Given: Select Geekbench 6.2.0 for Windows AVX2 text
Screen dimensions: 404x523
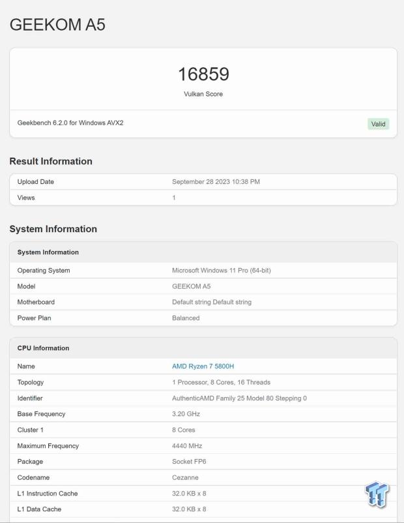Looking at the screenshot, I should [70, 123].
